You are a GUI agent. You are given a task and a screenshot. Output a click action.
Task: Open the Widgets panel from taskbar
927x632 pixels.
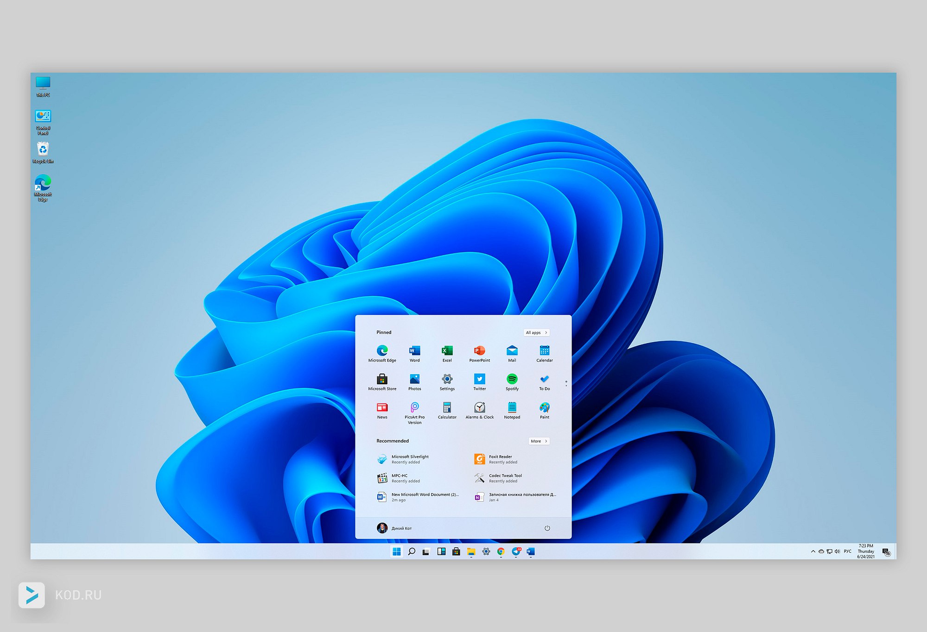(441, 551)
